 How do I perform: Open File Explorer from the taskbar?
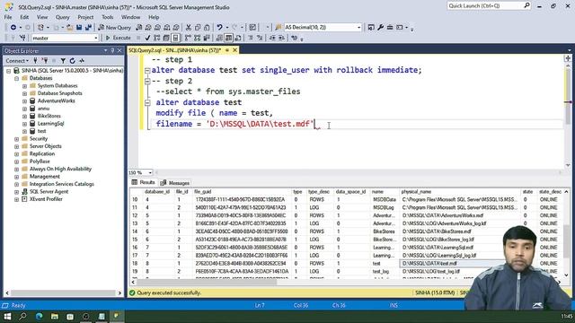pos(55,317)
